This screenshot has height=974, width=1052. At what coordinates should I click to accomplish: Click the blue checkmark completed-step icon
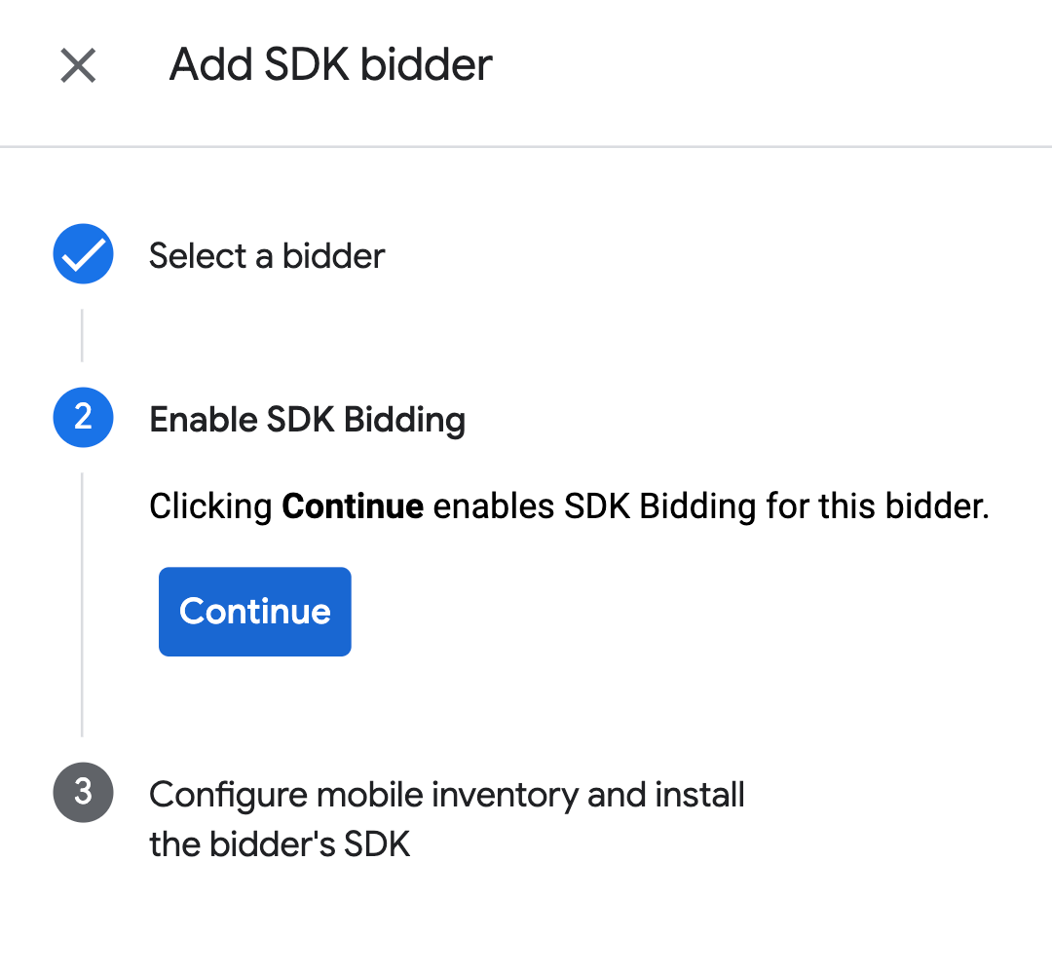(x=83, y=255)
